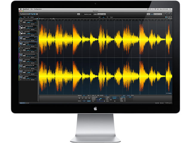
Task: Switch to the Event tab above waveform
Action: [111, 17]
